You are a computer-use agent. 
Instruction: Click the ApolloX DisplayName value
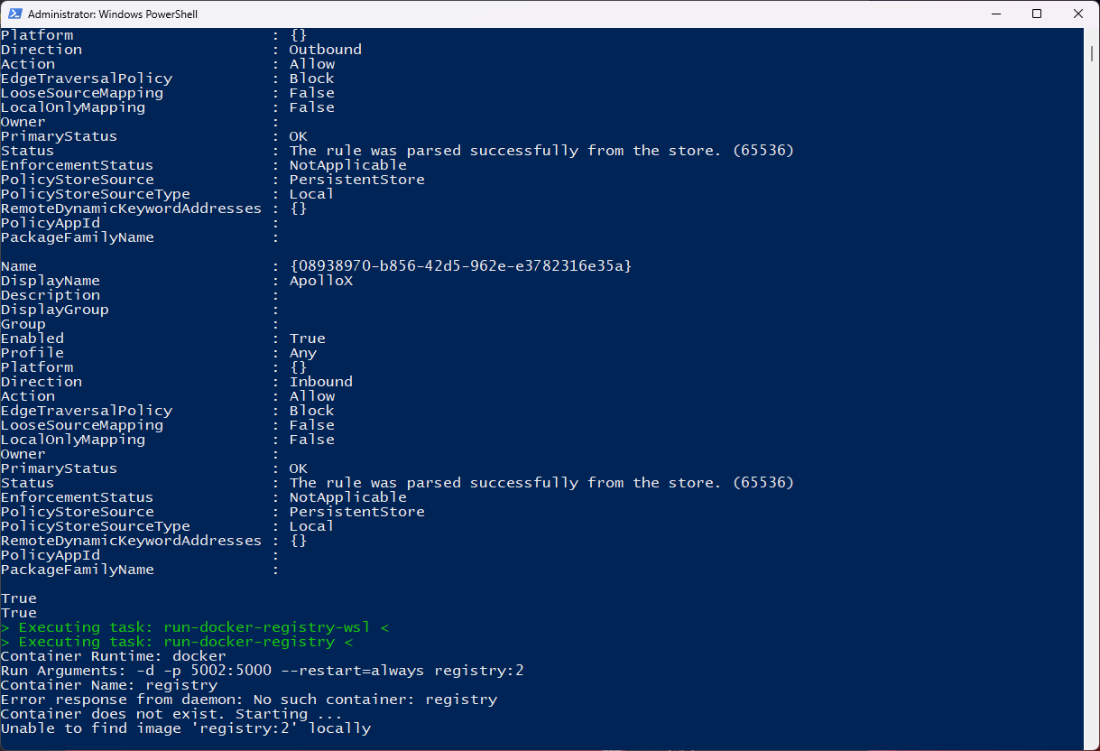[320, 281]
